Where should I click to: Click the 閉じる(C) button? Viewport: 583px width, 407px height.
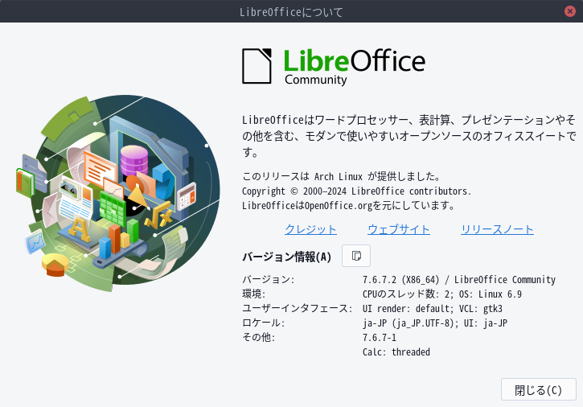[539, 389]
